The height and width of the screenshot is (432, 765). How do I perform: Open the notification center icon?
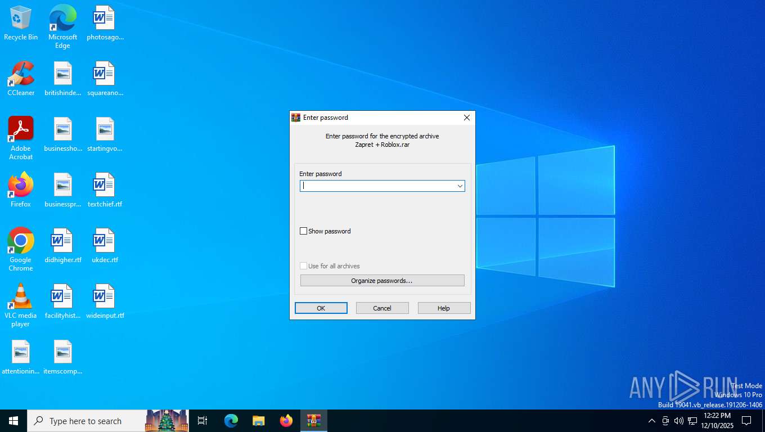pos(746,421)
